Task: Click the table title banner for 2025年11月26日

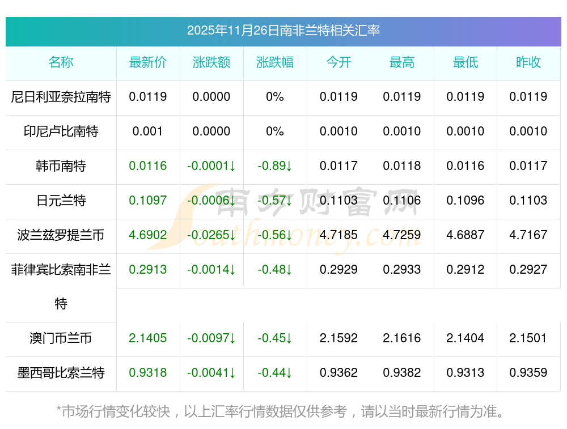Action: pos(283,31)
